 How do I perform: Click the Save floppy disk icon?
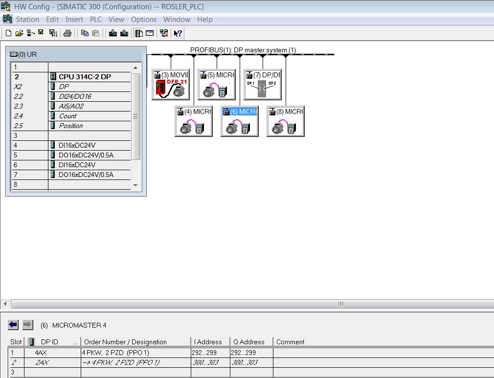[x=41, y=32]
